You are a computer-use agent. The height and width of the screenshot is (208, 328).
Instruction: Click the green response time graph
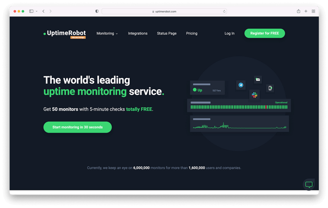(239, 126)
